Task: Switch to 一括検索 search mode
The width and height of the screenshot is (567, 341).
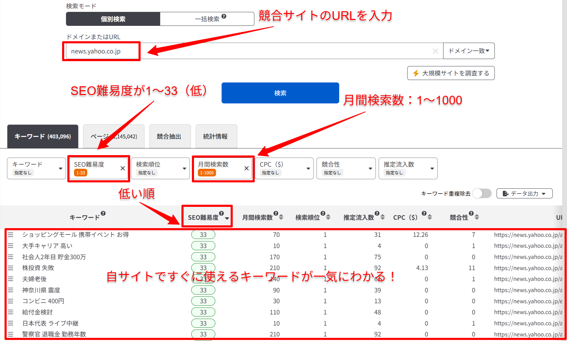Action: tap(207, 19)
